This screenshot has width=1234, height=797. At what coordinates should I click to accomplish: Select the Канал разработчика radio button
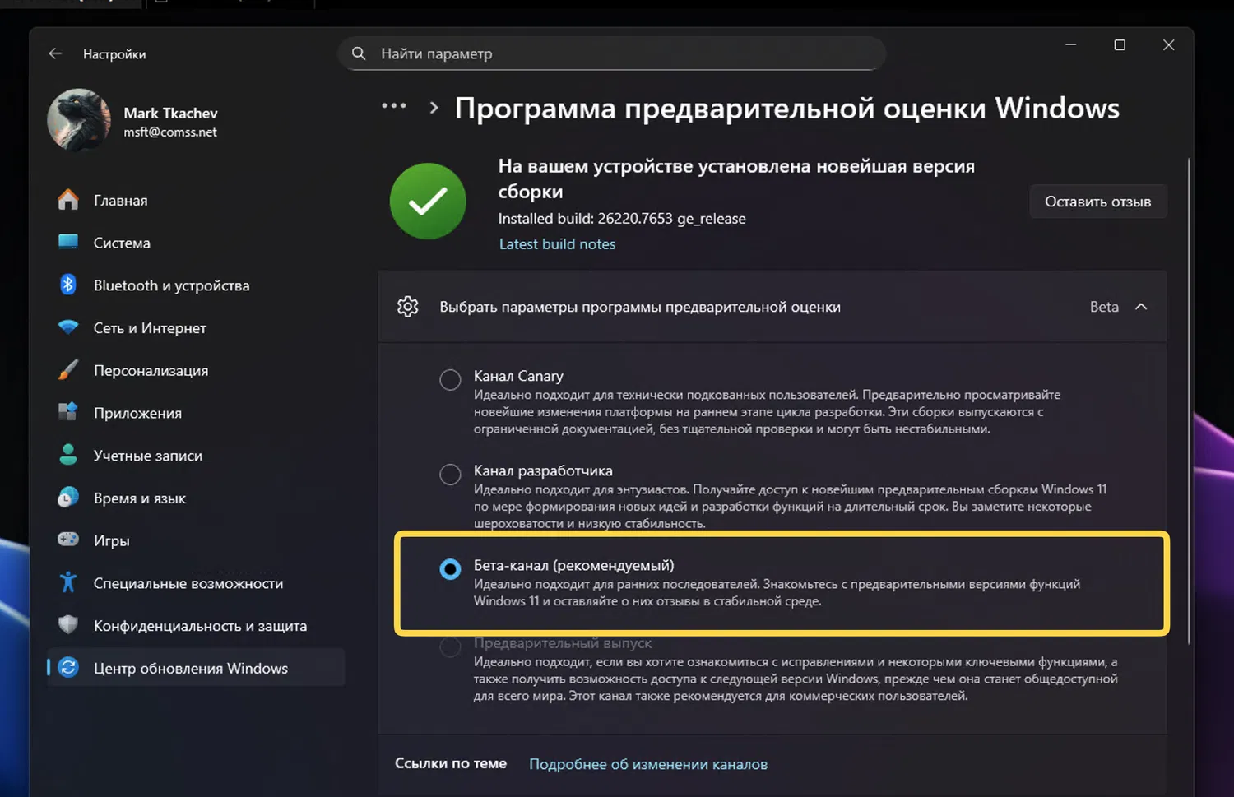point(450,475)
